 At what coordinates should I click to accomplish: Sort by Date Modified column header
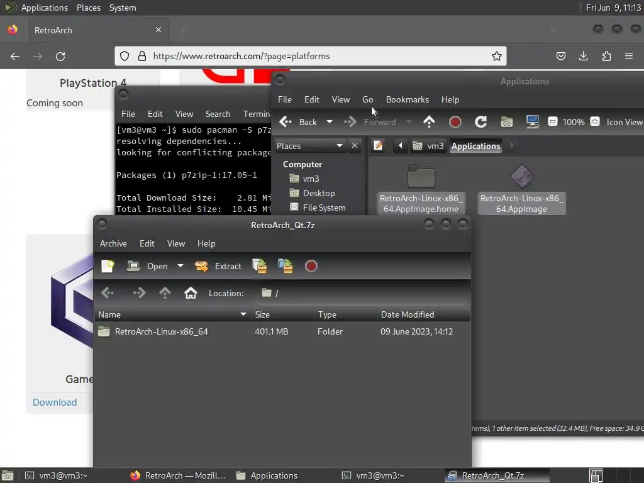coord(424,314)
